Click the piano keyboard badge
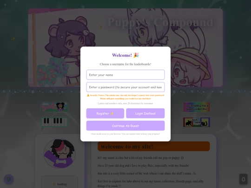Viewport: 251px width, 188px height. pyautogui.click(x=54, y=122)
